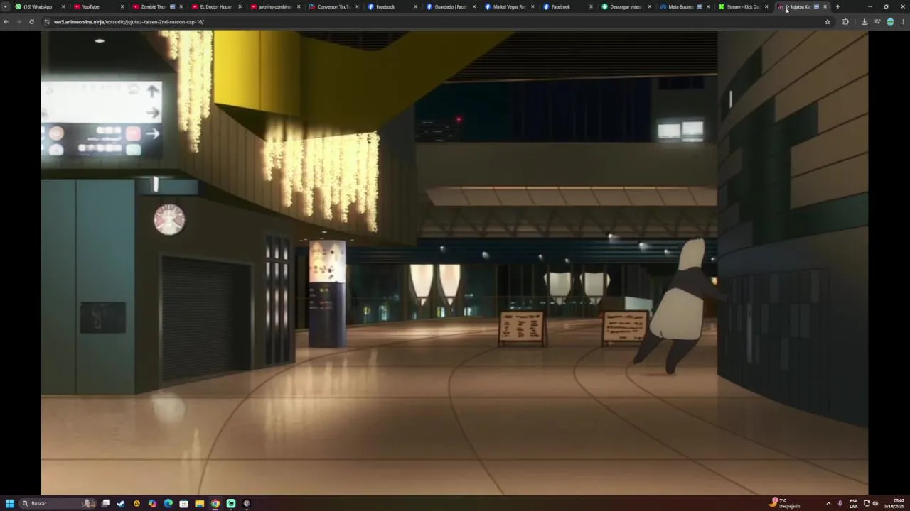This screenshot has height=511, width=910.
Task: Go forward to the next page
Action: coord(18,22)
